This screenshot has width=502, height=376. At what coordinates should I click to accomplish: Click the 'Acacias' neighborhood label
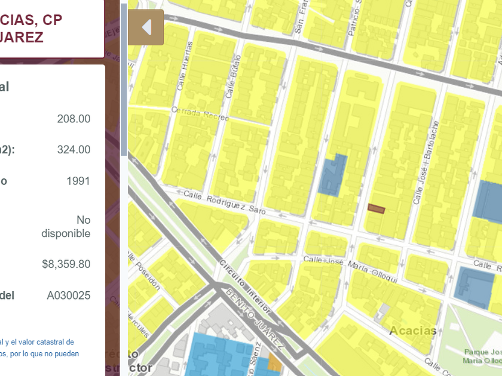(x=413, y=331)
